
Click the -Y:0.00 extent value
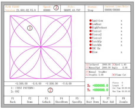(67, 84)
